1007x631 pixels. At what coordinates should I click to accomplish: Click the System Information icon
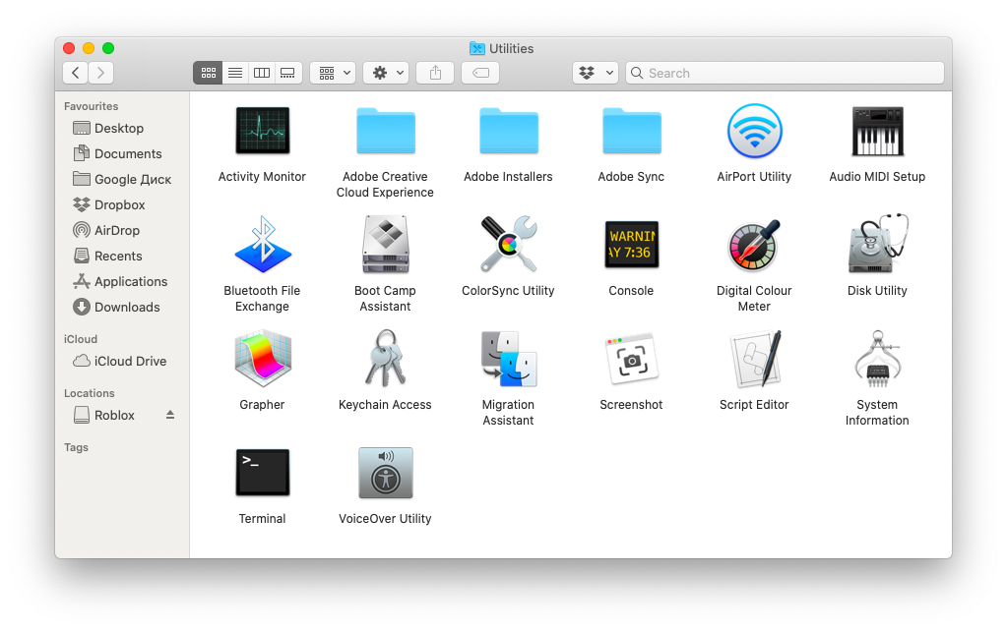(877, 359)
